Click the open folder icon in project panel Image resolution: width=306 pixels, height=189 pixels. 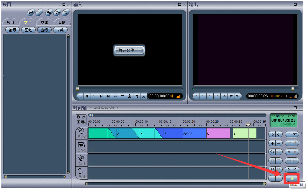click(x=31, y=12)
